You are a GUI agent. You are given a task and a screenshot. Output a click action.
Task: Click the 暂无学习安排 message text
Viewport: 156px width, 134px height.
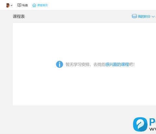(x=78, y=64)
